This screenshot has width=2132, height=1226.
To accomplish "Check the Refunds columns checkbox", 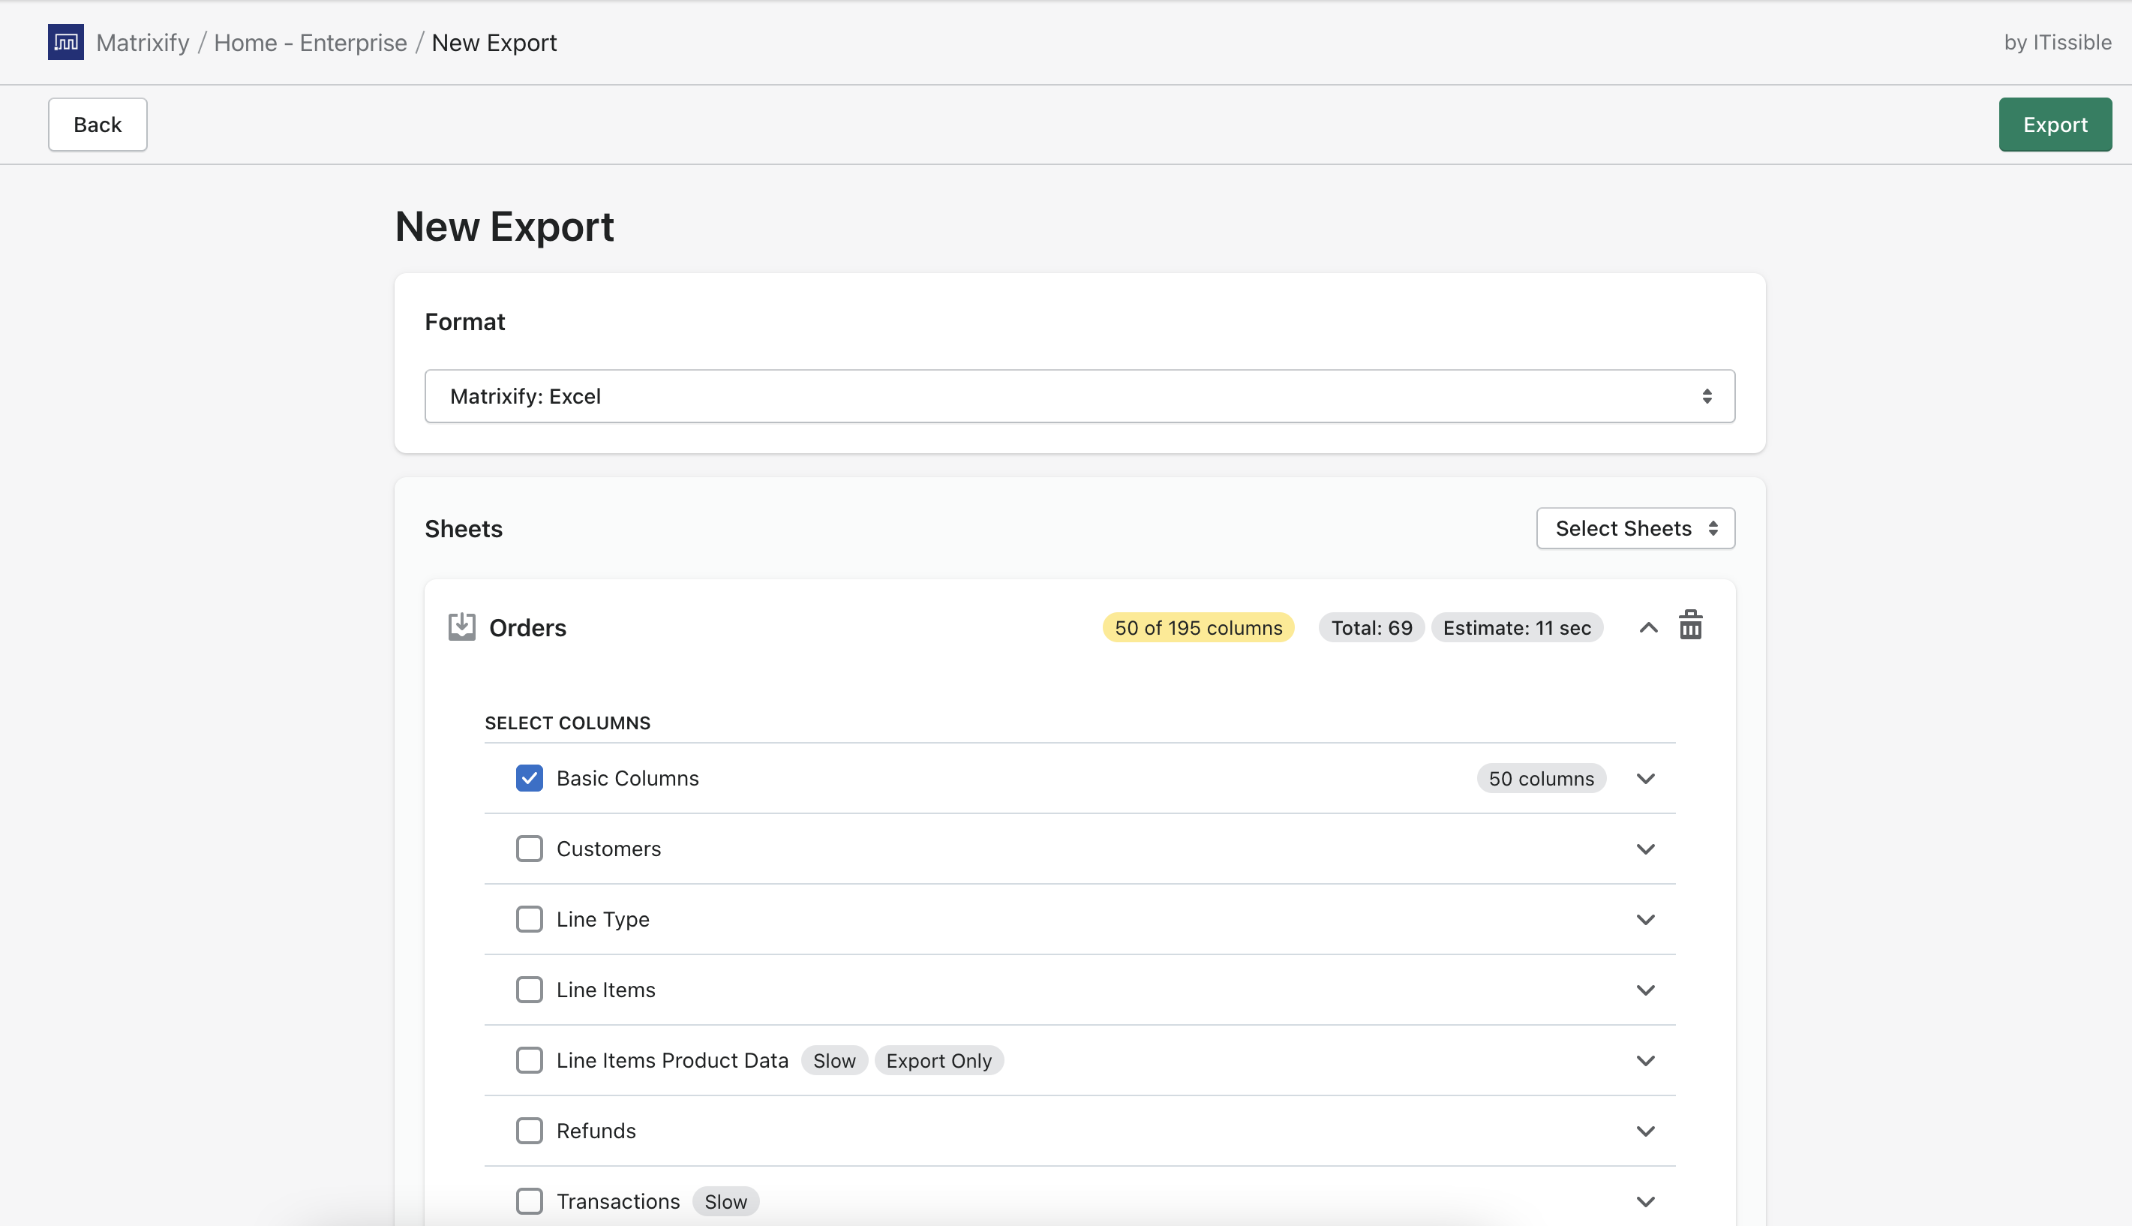I will pyautogui.click(x=530, y=1131).
